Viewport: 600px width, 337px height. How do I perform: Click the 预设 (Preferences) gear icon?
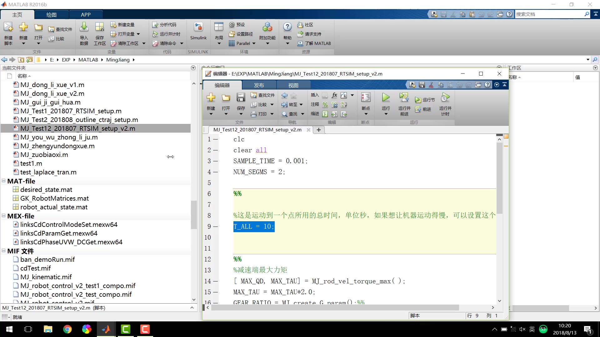(x=232, y=25)
